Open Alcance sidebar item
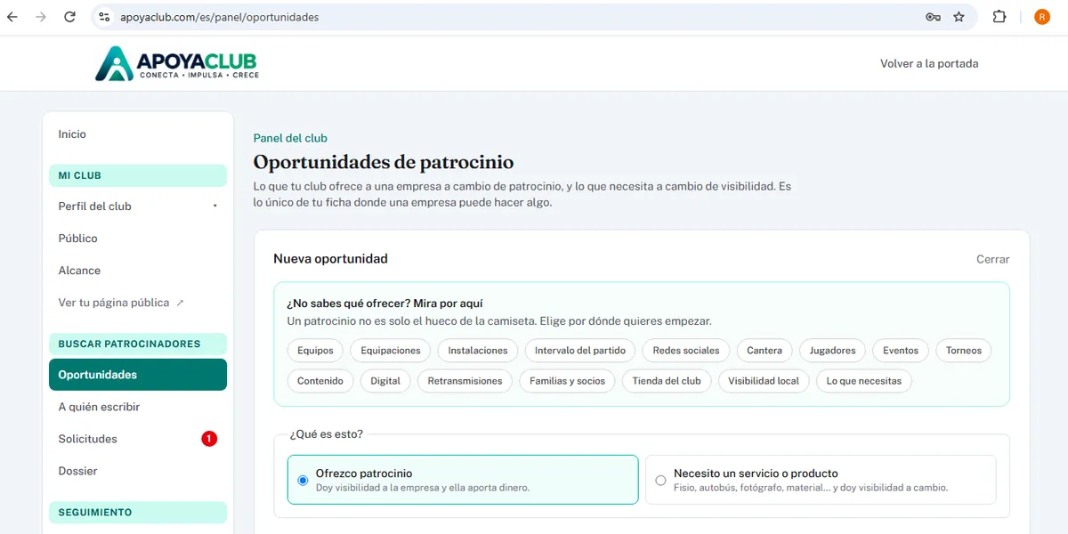This screenshot has width=1068, height=534. tap(138, 271)
